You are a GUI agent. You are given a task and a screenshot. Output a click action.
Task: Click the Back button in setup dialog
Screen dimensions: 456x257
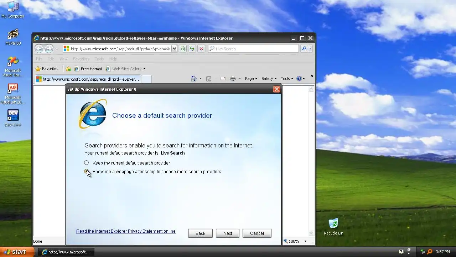click(200, 233)
